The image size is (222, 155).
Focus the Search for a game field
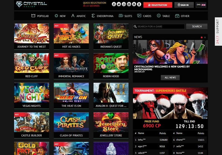coord(159,26)
